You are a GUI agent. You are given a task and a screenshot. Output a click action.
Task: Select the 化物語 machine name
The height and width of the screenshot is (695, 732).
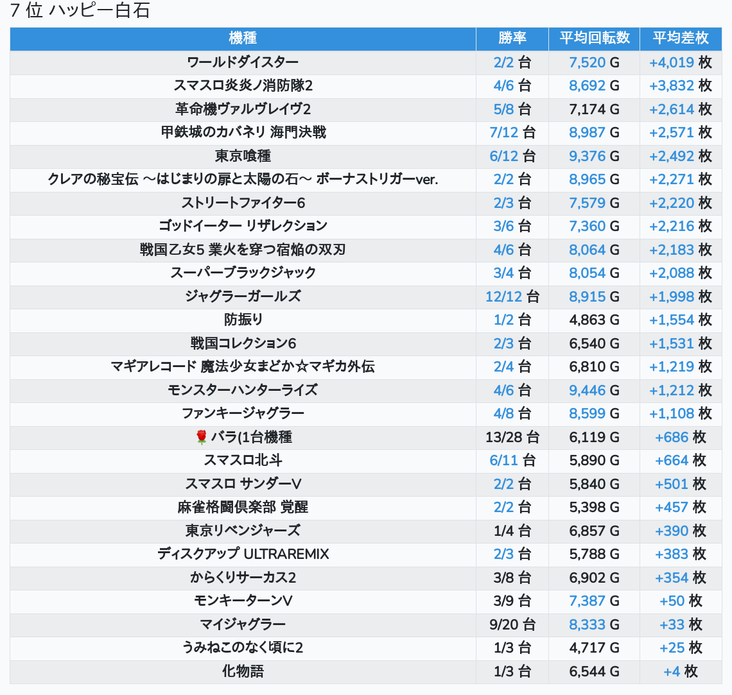coord(243,671)
